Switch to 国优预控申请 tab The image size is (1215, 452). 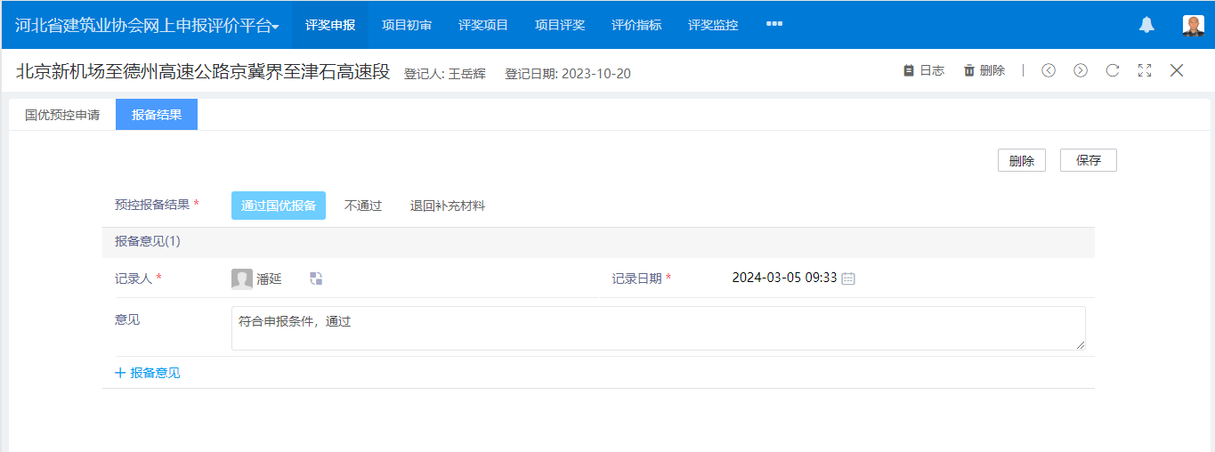pos(62,115)
